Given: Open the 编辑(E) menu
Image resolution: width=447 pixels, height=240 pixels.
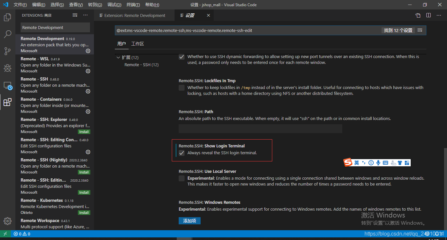Looking at the screenshot, I should pyautogui.click(x=39, y=5).
